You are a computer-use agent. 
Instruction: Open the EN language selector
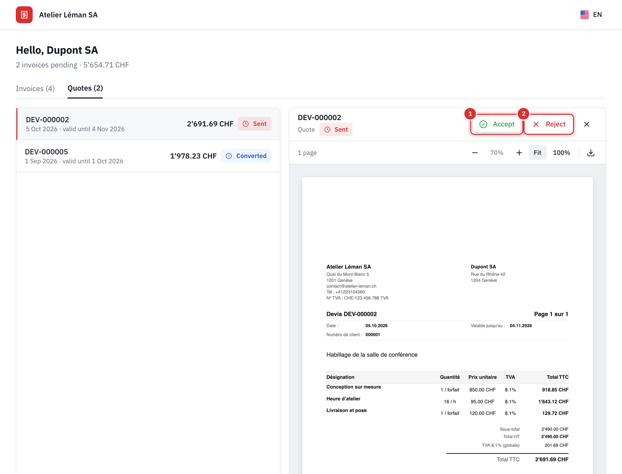tap(591, 15)
